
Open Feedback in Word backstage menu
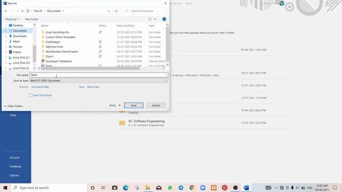click(x=15, y=166)
